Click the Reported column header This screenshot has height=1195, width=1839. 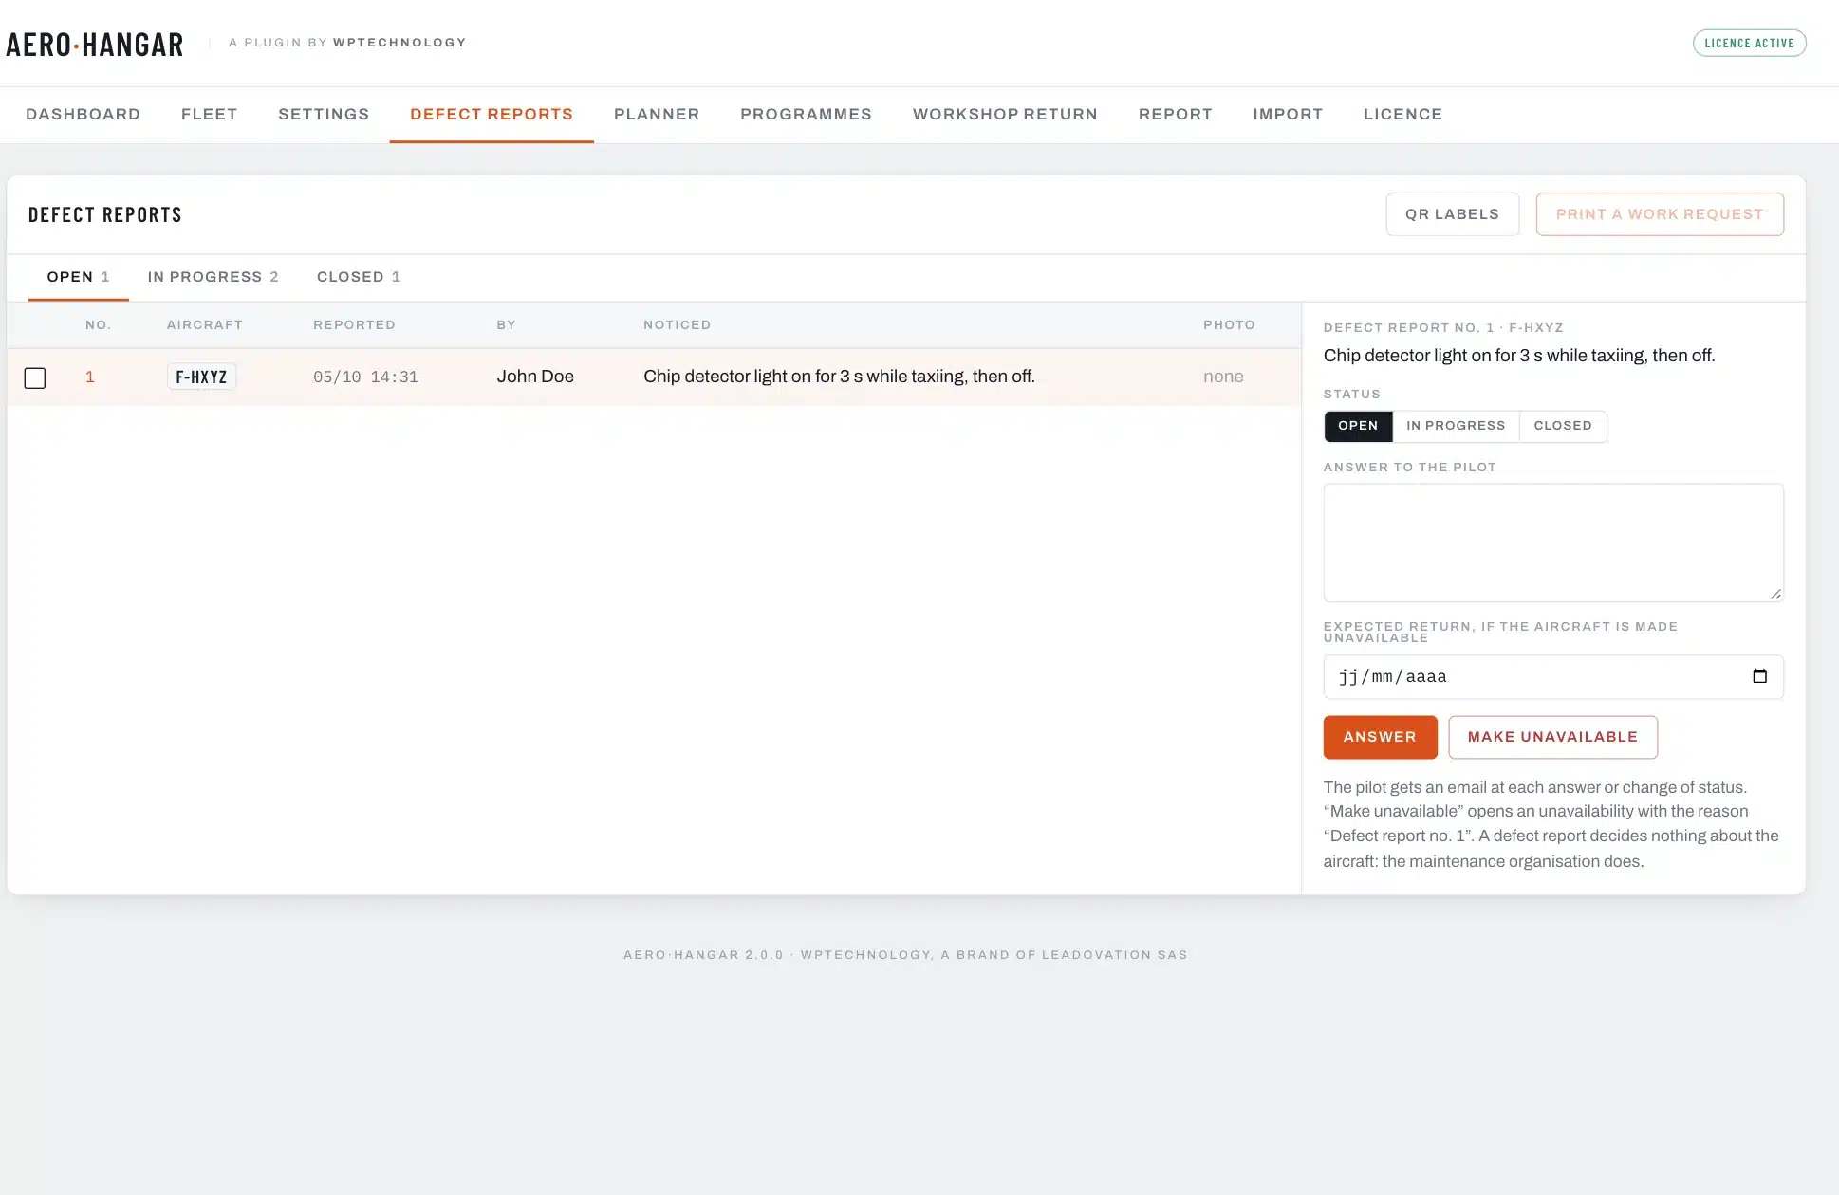354,325
